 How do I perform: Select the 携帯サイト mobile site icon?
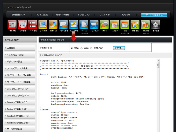(x=53, y=25)
